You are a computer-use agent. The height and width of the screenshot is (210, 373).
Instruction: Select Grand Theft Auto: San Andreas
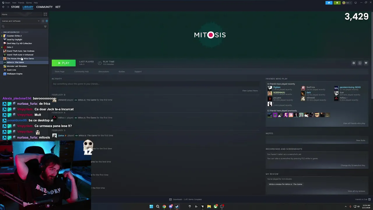pyautogui.click(x=20, y=51)
